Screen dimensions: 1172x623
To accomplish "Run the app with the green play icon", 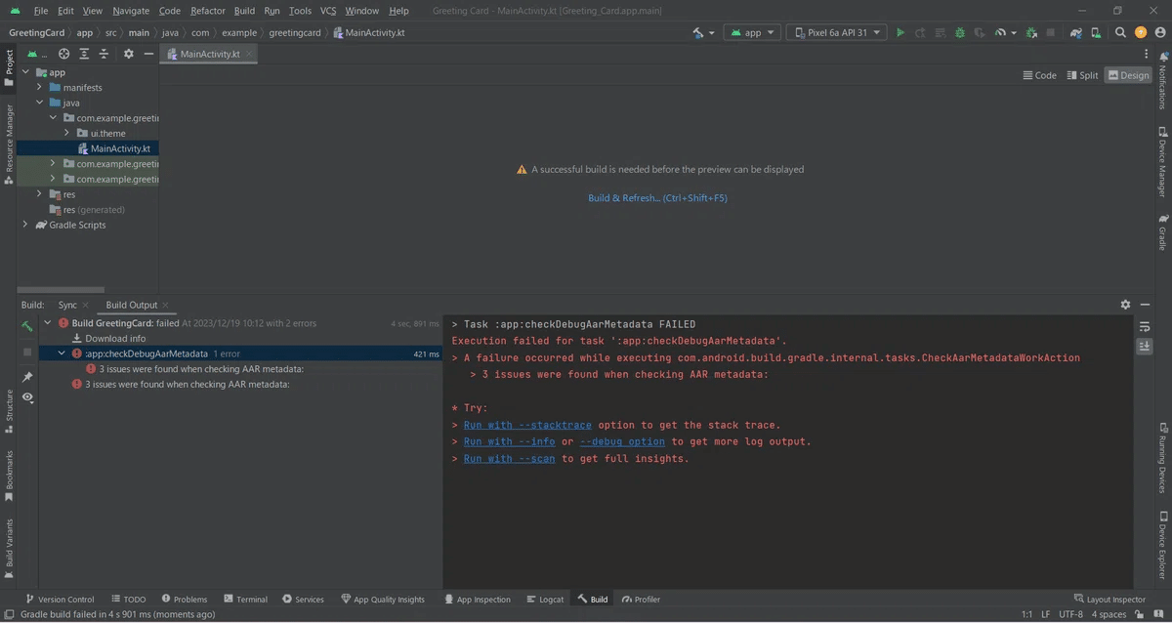I will click(x=900, y=32).
